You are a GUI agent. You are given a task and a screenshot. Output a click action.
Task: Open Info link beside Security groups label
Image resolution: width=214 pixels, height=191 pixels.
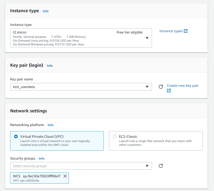(42, 159)
